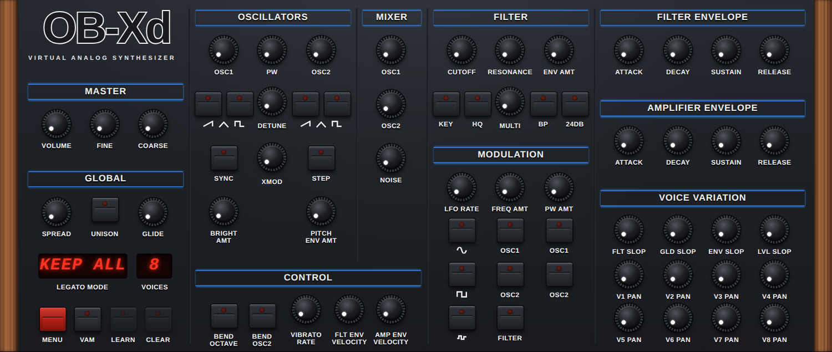832x352 pixels.
Task: Click the Filter Envelope ATTACK knob
Action: [x=628, y=50]
